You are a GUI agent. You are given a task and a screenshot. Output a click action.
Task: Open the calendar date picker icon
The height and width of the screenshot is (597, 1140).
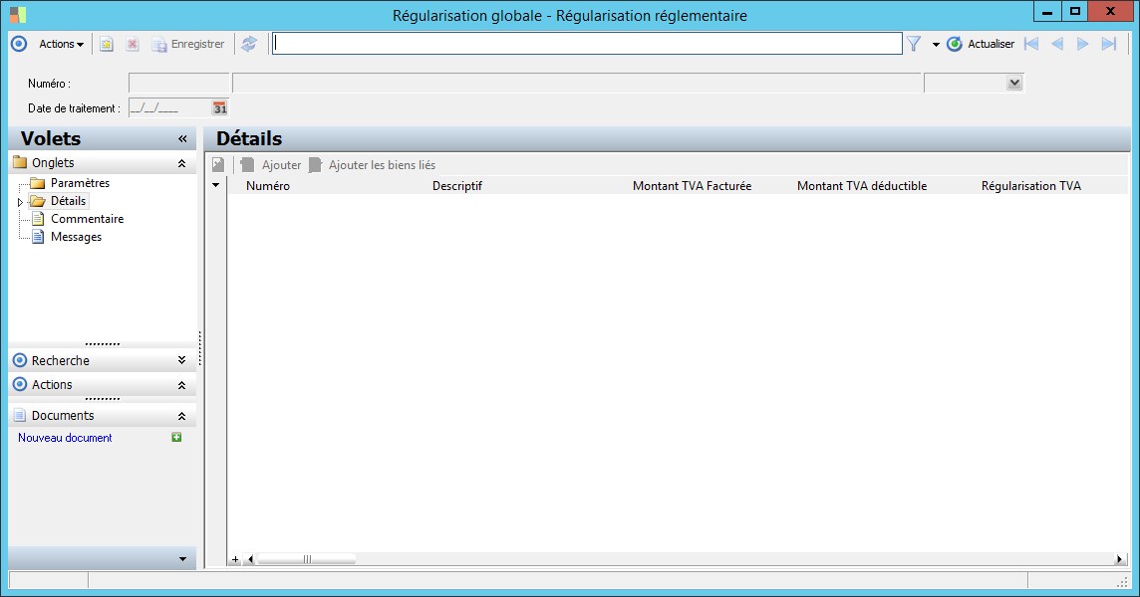click(x=219, y=108)
